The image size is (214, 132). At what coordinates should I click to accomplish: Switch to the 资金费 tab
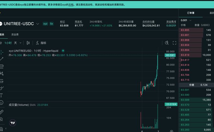[x=15, y=35]
